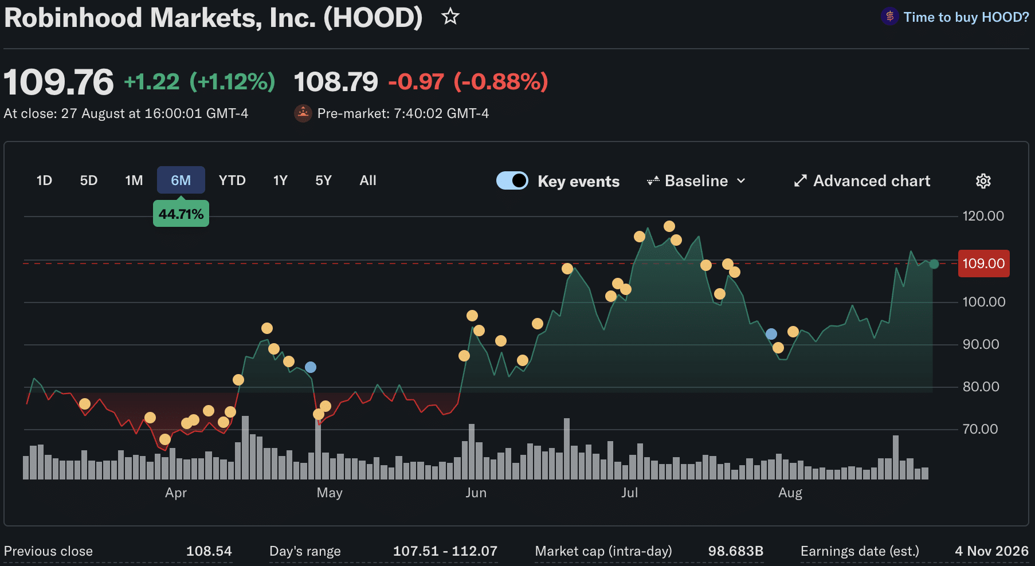The image size is (1035, 566).
Task: Click the Earnings date (est.) label
Action: pyautogui.click(x=860, y=551)
